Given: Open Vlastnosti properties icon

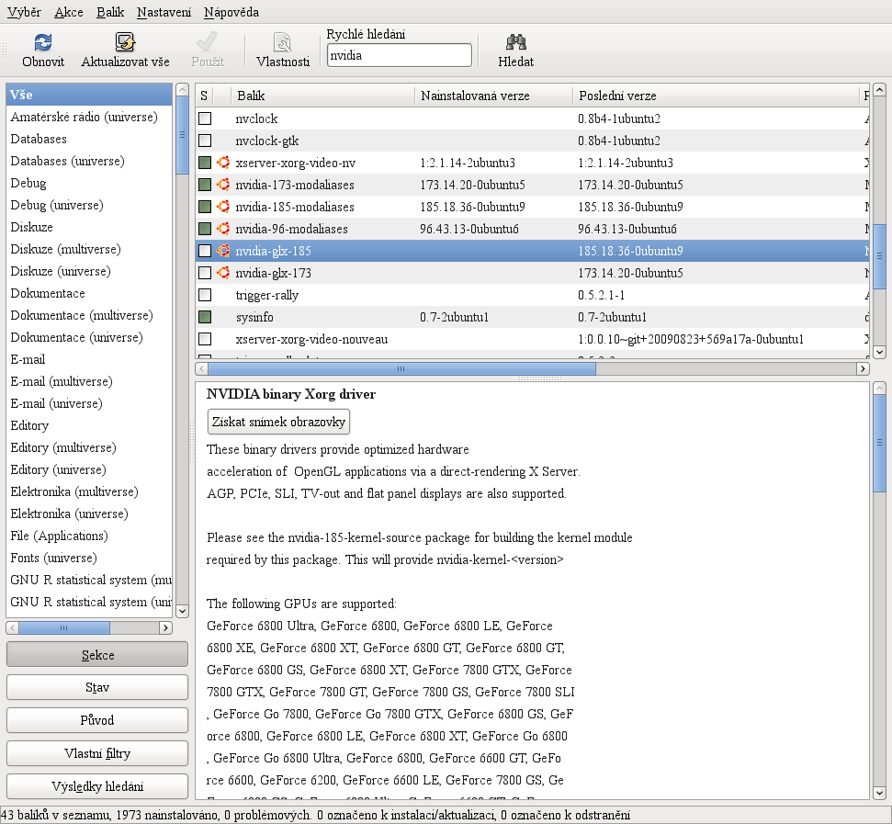Looking at the screenshot, I should tap(283, 42).
